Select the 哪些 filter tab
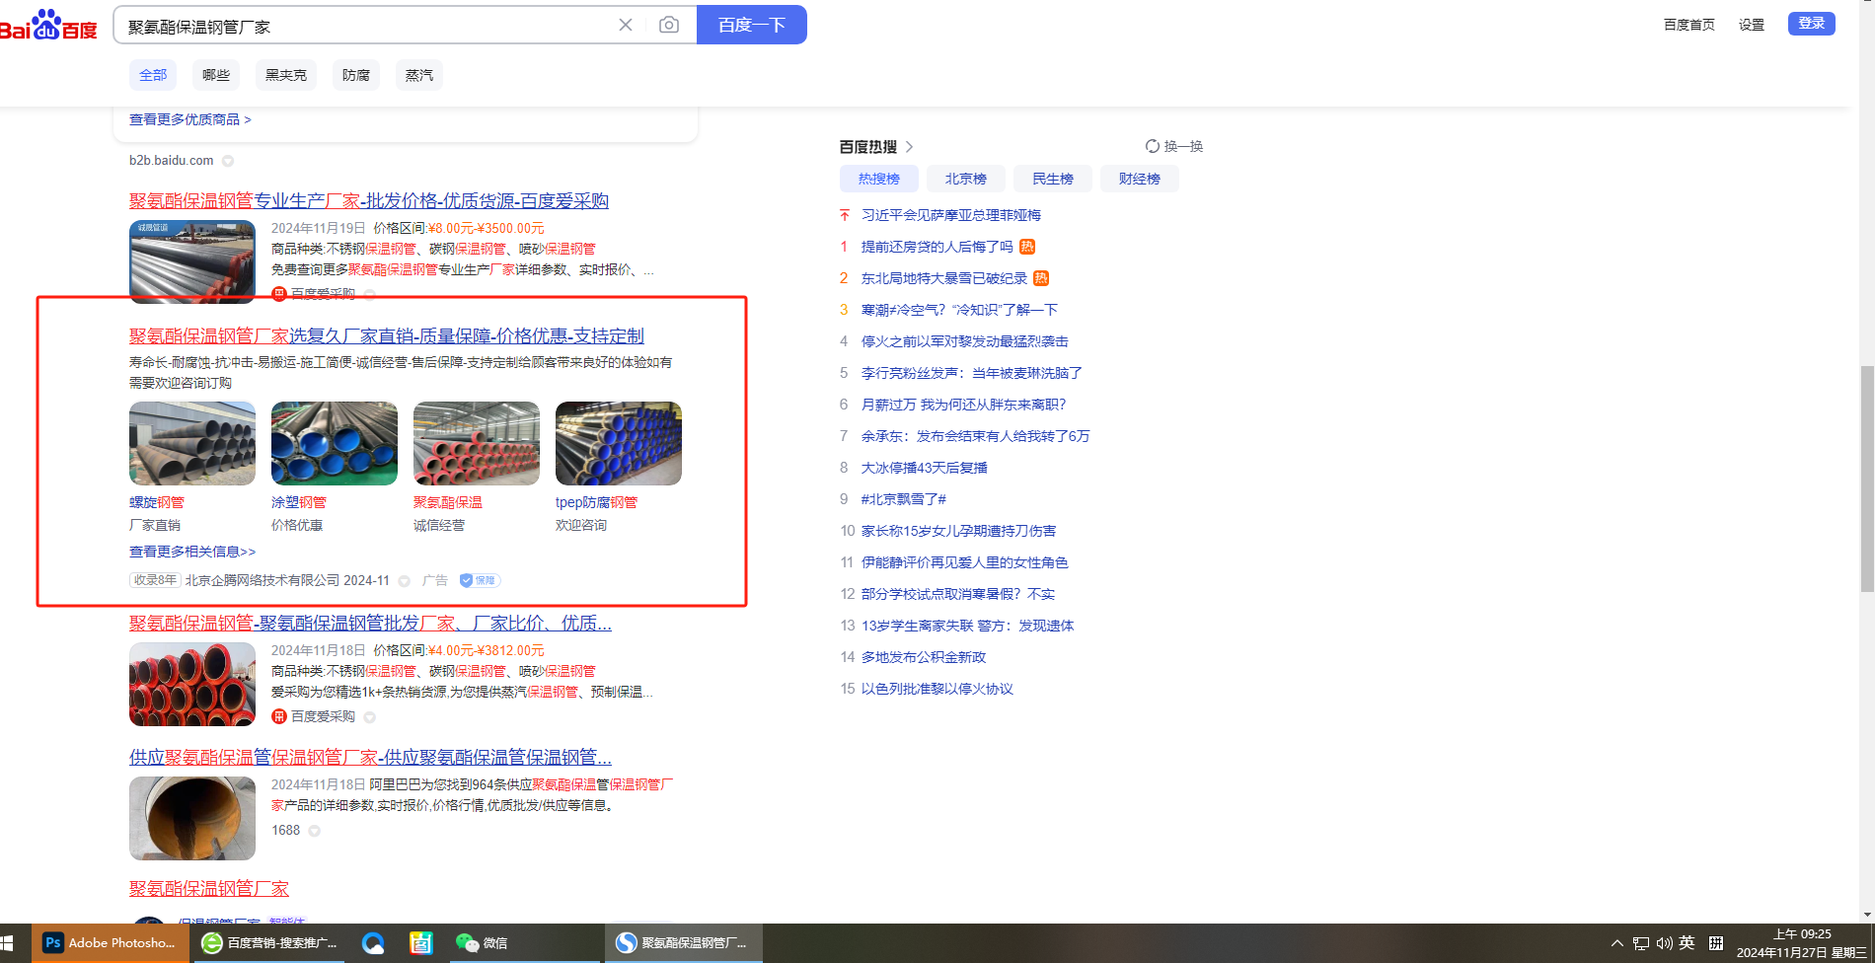The width and height of the screenshot is (1875, 963). coord(216,75)
